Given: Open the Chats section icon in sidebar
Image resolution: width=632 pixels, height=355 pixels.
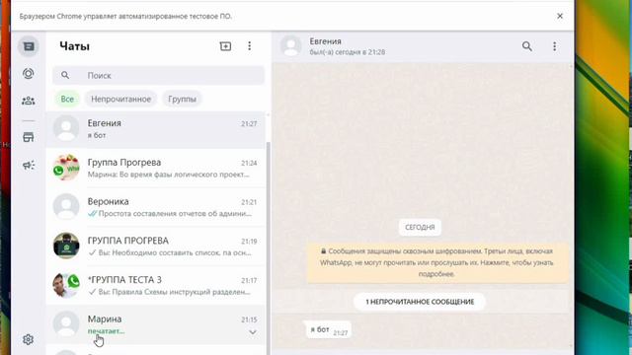Looking at the screenshot, I should pos(29,46).
